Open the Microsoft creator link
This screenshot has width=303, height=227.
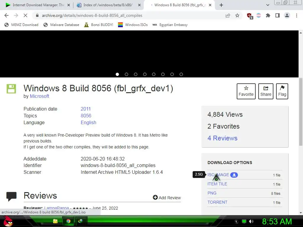coord(39,96)
